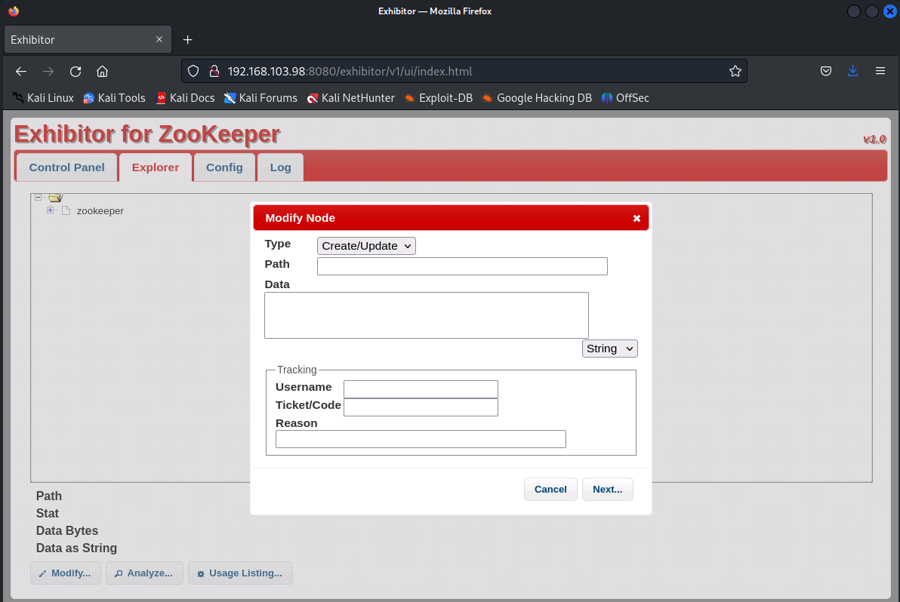This screenshot has height=602, width=900.
Task: Click the Data as String label
Action: point(76,548)
